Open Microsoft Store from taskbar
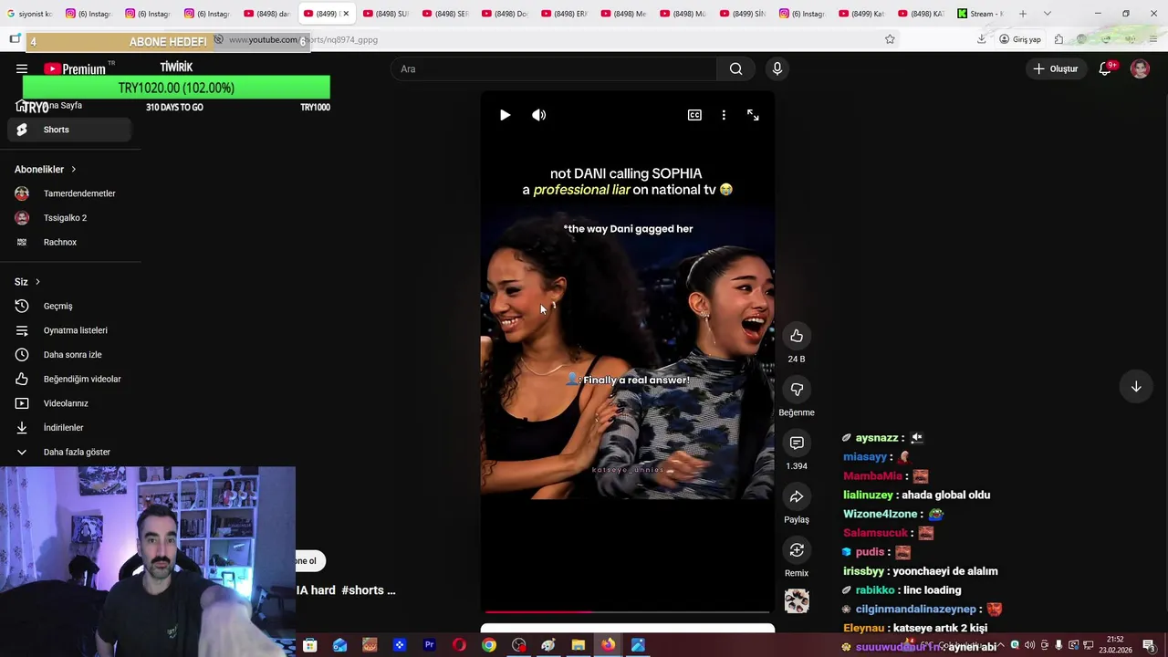The height and width of the screenshot is (657, 1168). point(310,645)
